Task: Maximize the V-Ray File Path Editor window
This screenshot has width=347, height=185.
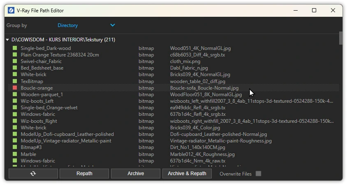Action: 314,10
